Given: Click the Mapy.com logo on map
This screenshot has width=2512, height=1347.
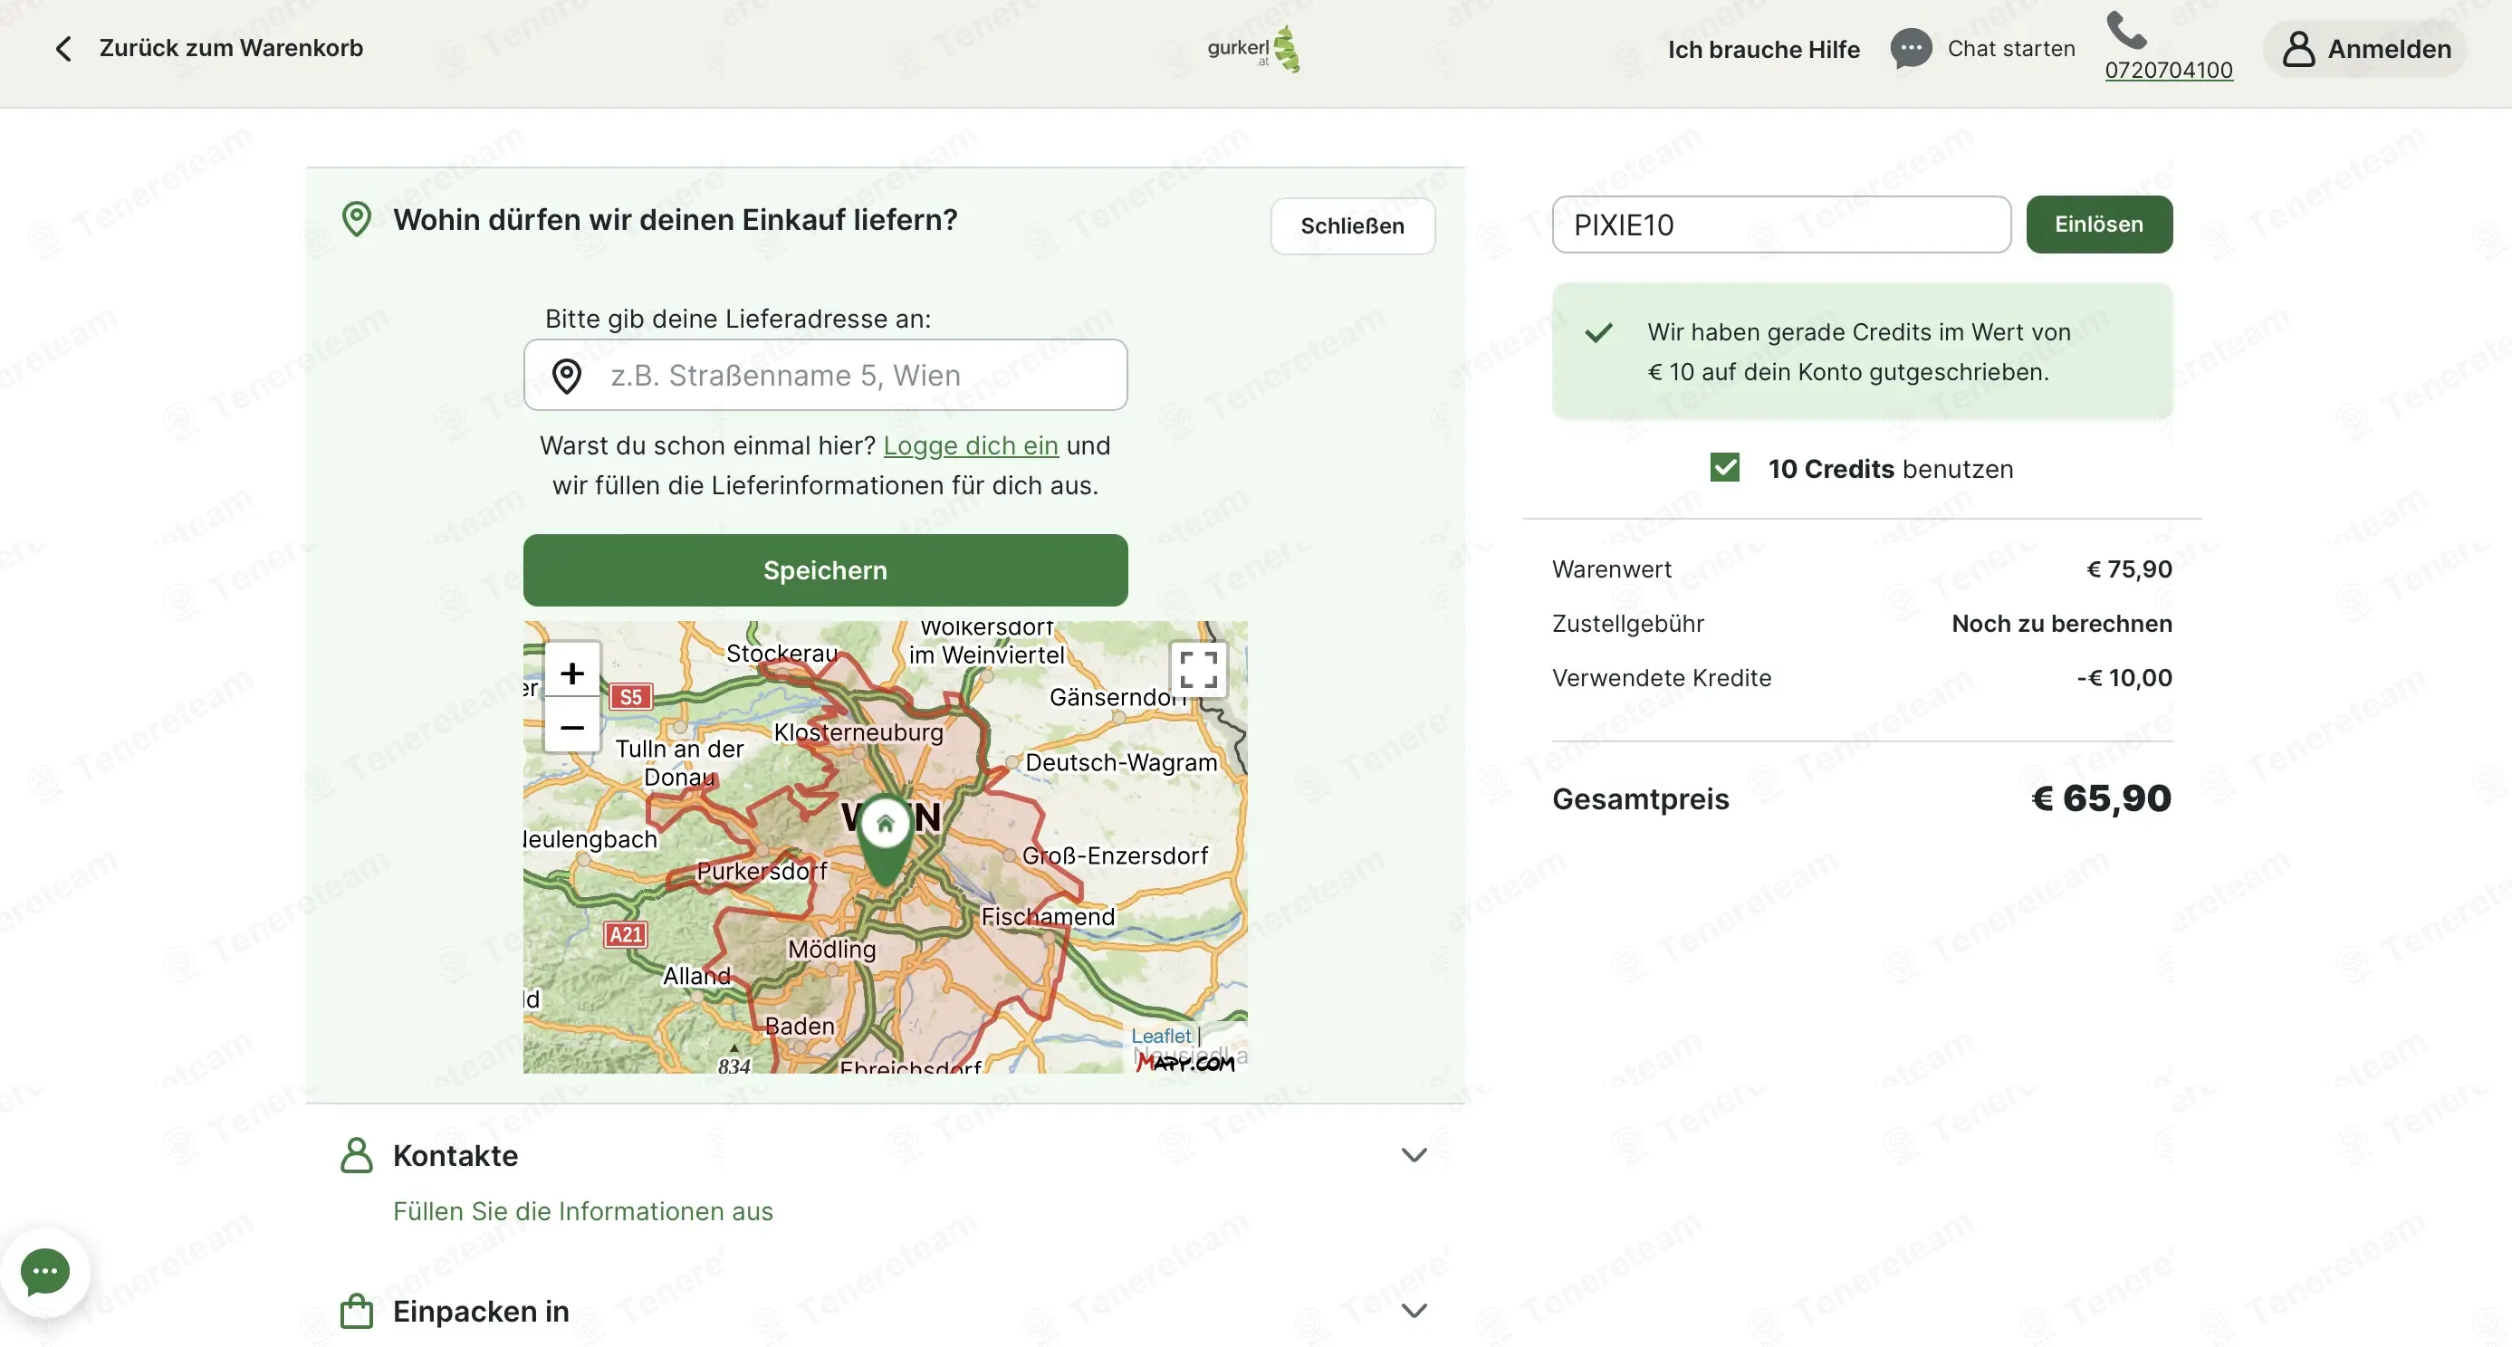Looking at the screenshot, I should pyautogui.click(x=1184, y=1063).
